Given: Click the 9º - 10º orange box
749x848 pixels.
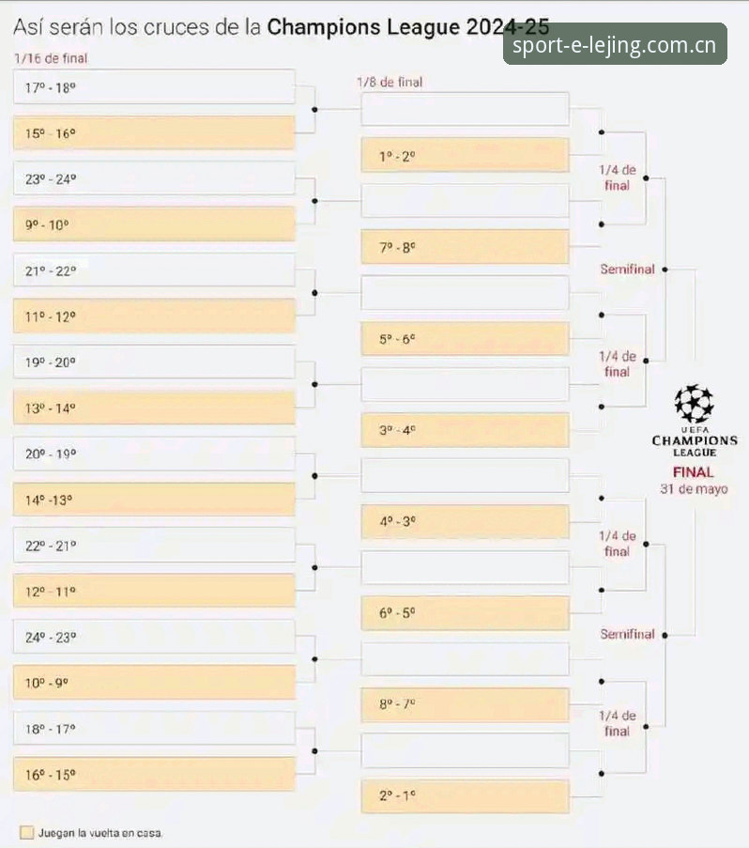Looking at the screenshot, I should point(154,224).
